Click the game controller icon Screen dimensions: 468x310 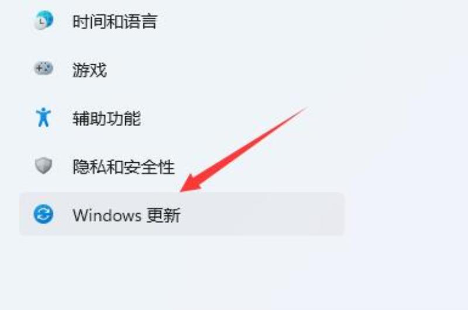click(x=43, y=68)
